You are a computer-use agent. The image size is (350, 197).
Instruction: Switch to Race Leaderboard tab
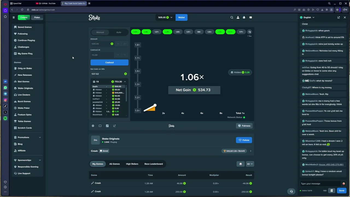(x=154, y=164)
